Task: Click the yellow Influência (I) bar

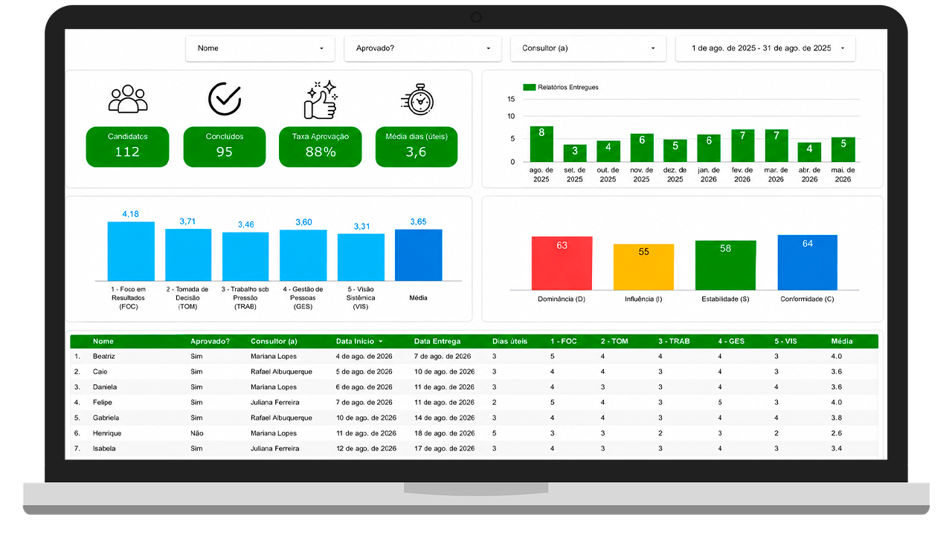Action: coord(644,267)
